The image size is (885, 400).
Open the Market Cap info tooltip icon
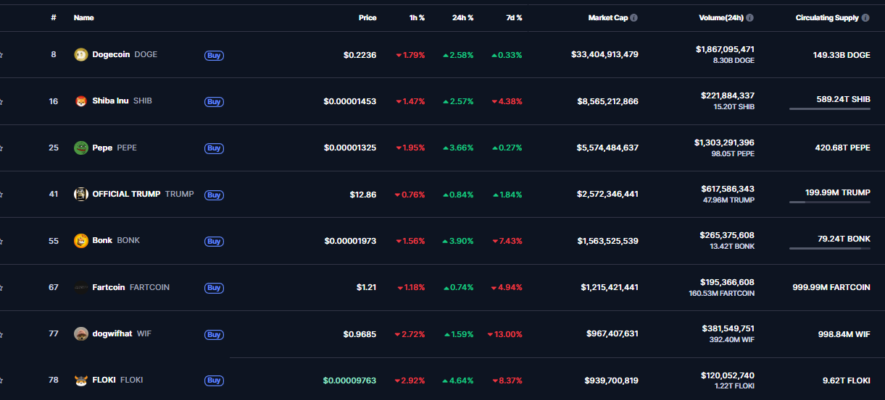(634, 18)
